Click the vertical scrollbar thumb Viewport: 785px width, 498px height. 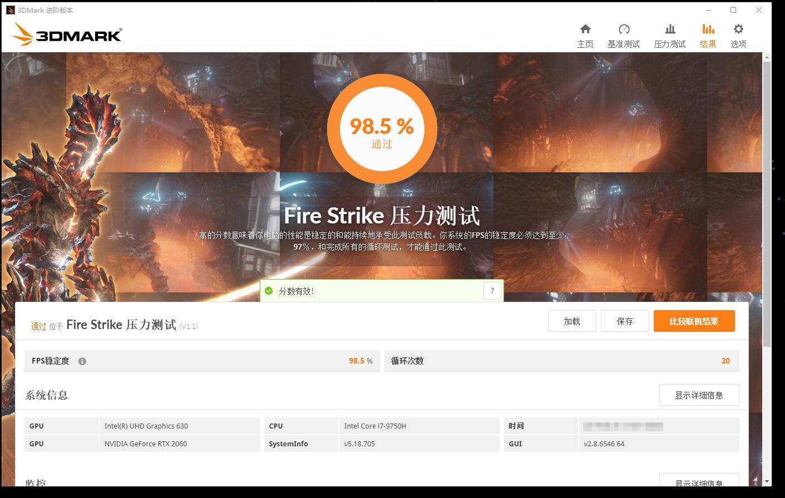(x=767, y=205)
